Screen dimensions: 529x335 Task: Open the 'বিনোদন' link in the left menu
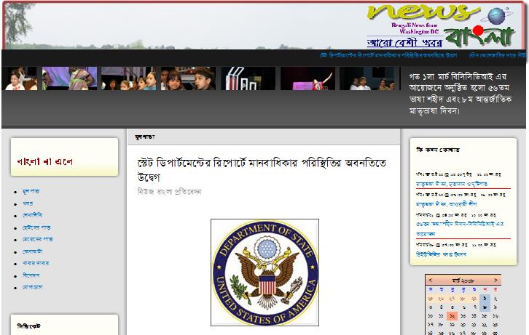tap(31, 275)
